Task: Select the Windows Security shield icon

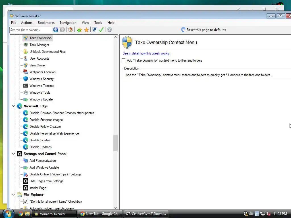Action: 26,79
